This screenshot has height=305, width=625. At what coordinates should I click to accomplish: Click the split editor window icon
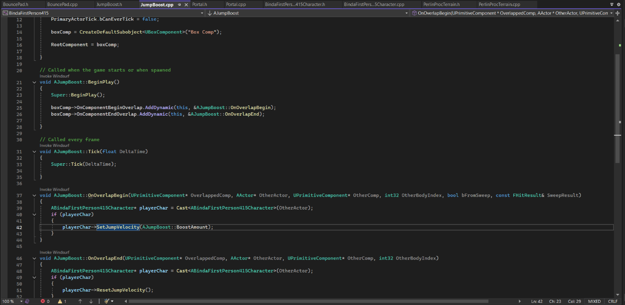[x=618, y=13]
